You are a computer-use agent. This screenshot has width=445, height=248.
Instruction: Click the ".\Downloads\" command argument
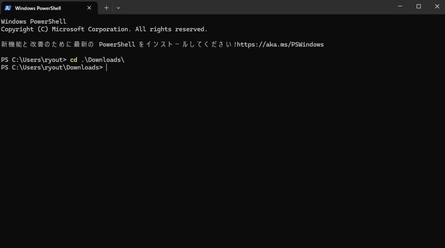pos(103,60)
